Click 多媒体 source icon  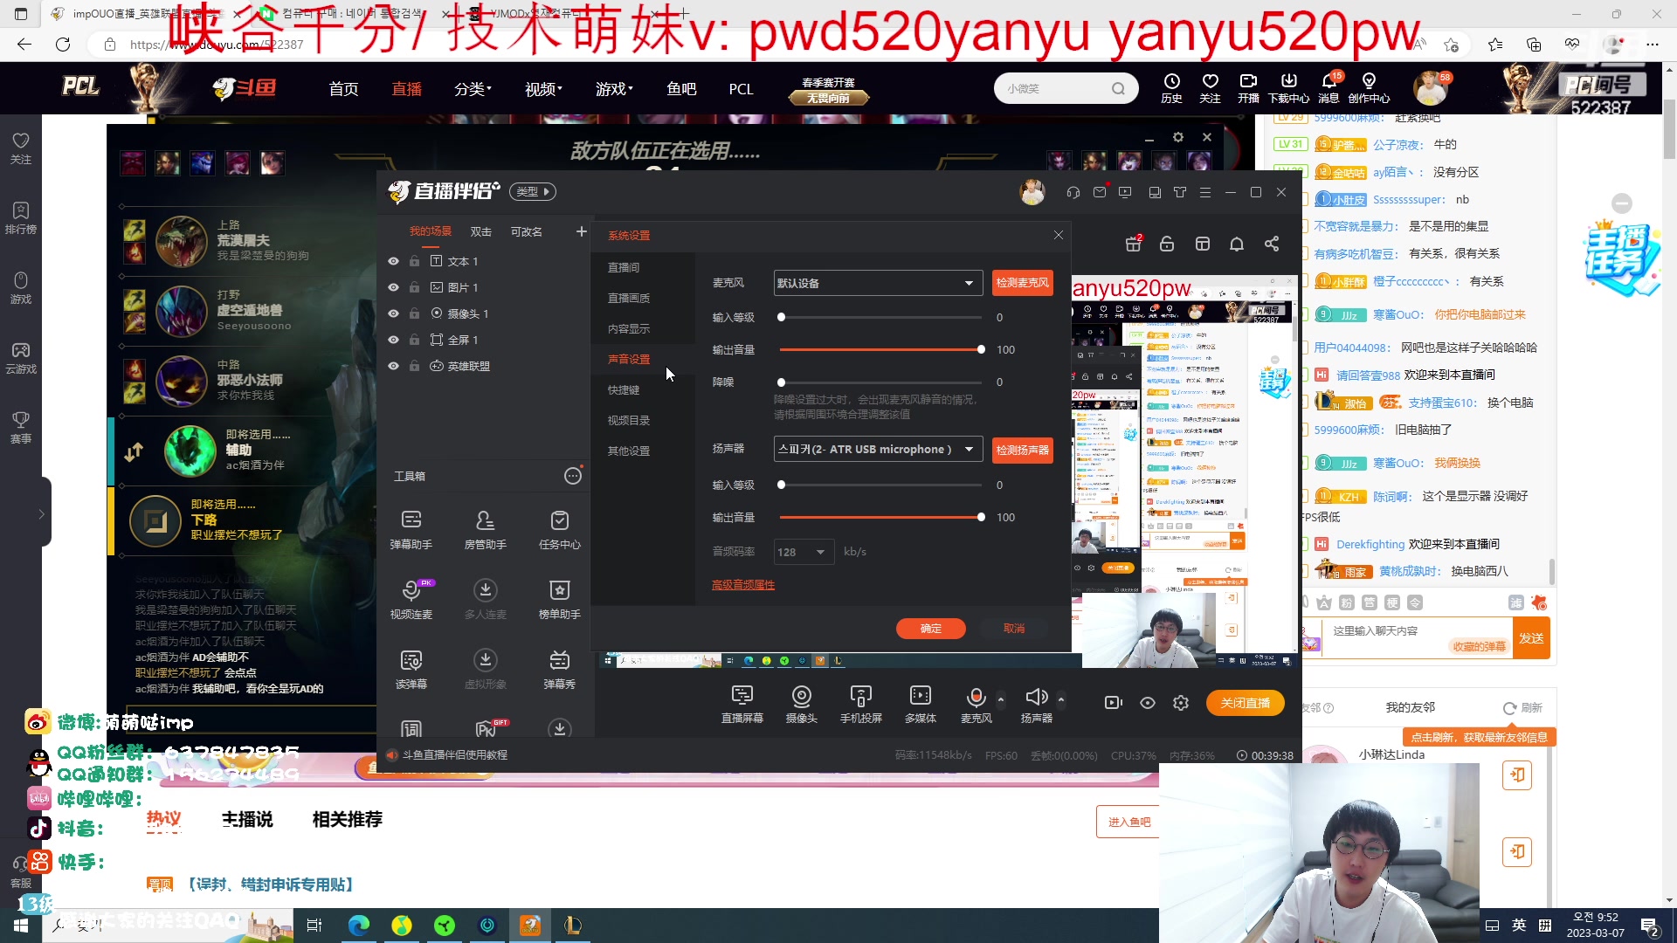pos(920,704)
